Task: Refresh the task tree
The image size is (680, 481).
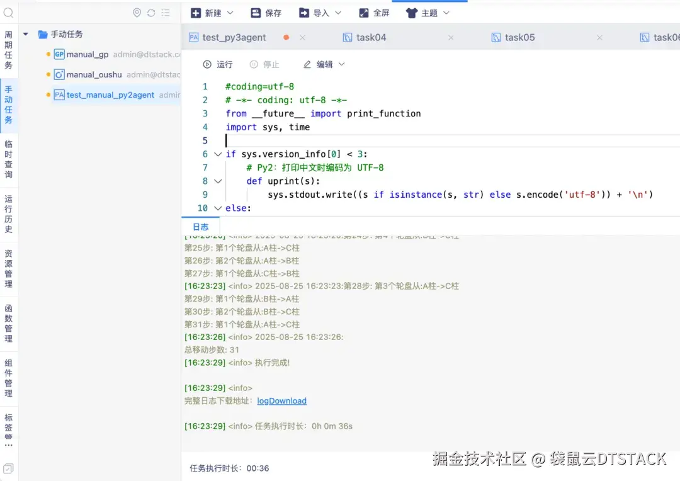Action: pyautogui.click(x=150, y=12)
